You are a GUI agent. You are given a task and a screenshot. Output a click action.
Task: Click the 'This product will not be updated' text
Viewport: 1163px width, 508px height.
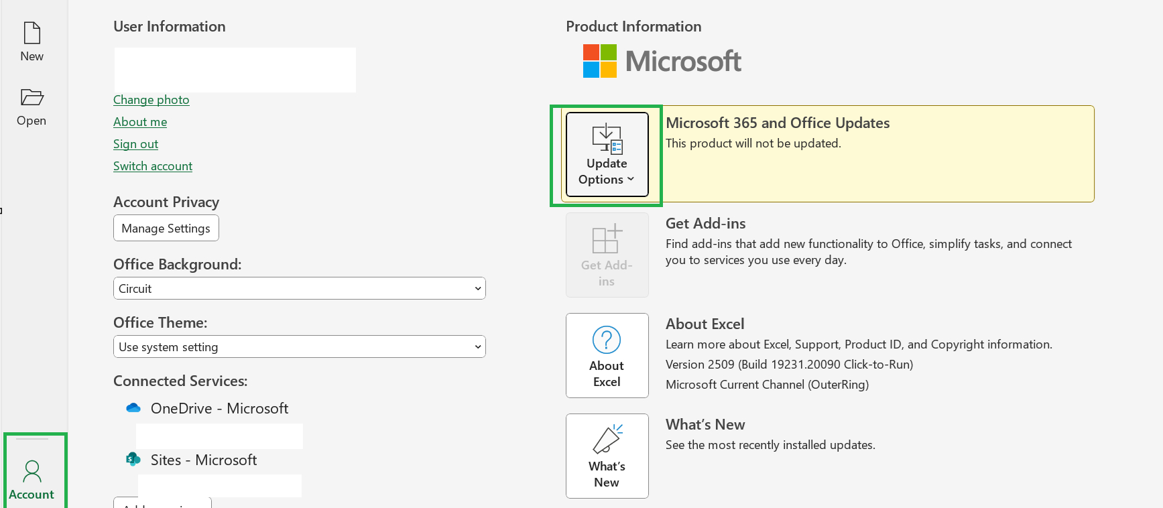click(x=753, y=143)
